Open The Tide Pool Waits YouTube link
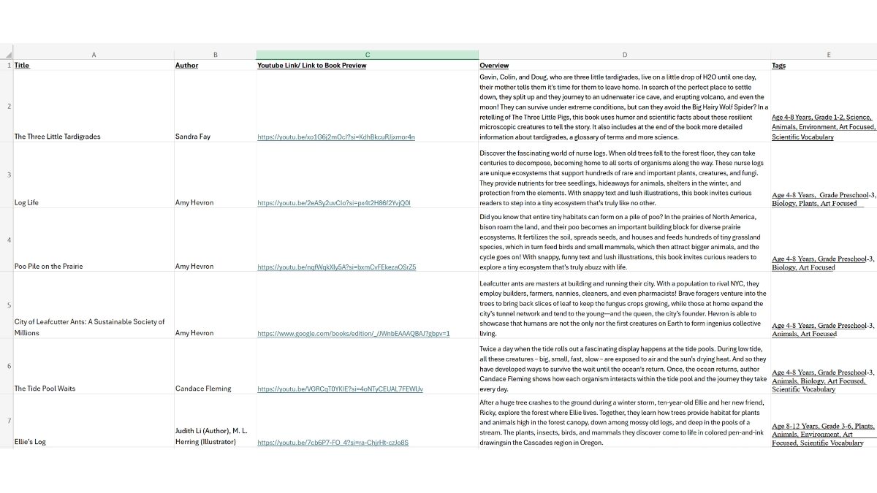The width and height of the screenshot is (877, 493). 340,389
